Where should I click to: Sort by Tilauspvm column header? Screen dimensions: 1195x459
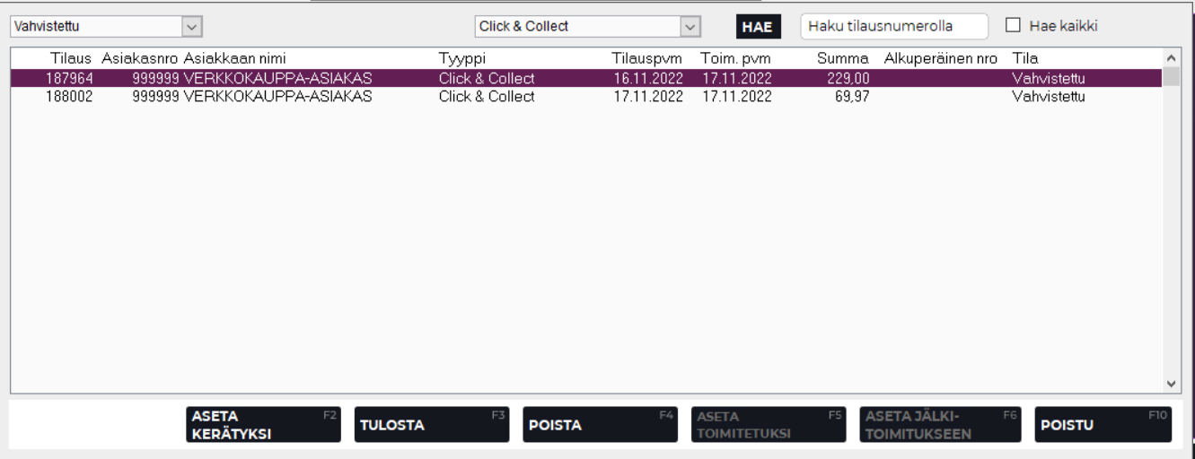click(648, 58)
